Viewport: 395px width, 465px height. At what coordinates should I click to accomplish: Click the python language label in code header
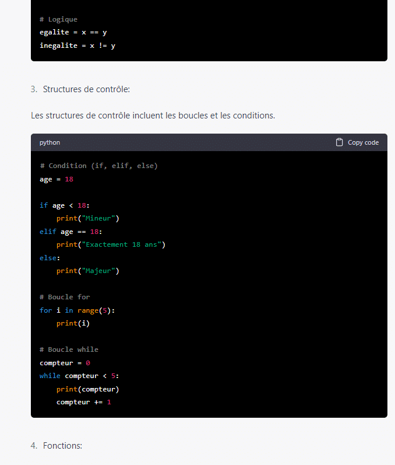pyautogui.click(x=50, y=142)
